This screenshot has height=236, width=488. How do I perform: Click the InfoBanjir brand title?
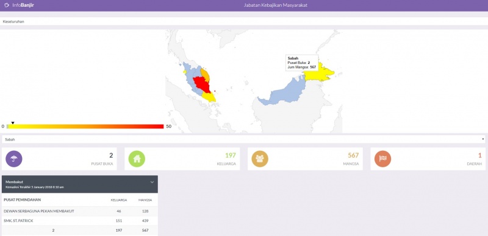(x=23, y=5)
